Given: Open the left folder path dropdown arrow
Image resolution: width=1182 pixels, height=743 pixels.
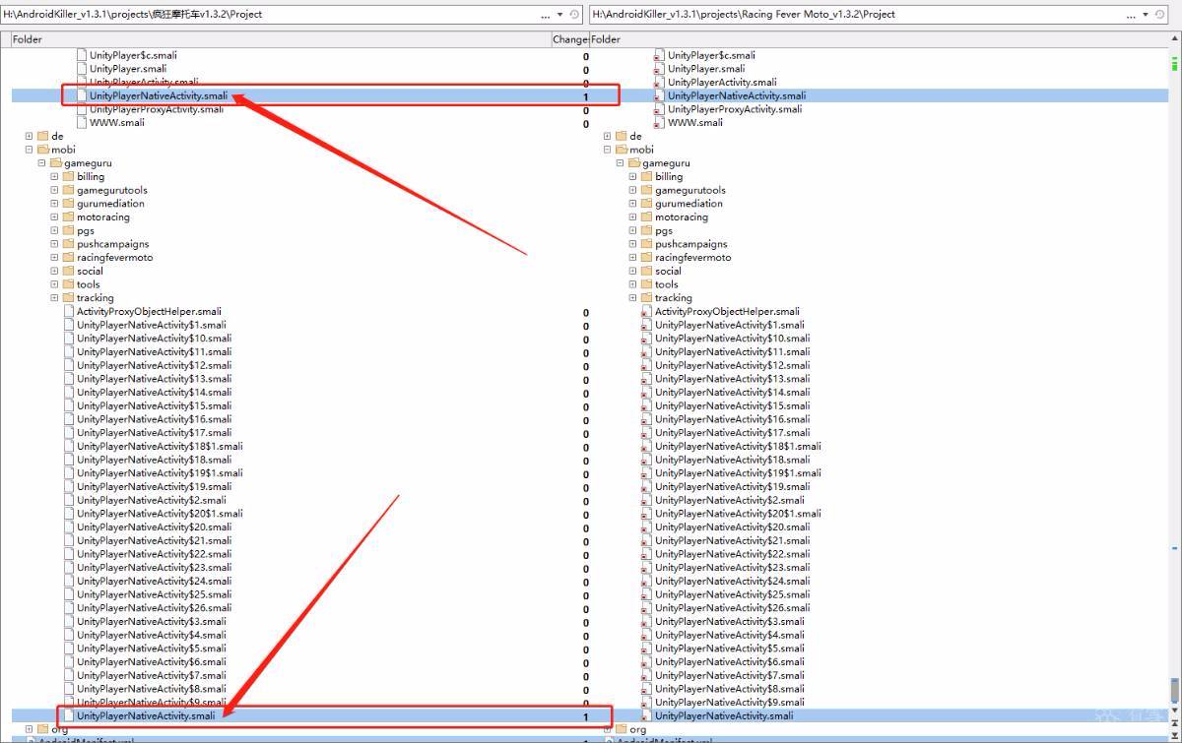Looking at the screenshot, I should pyautogui.click(x=560, y=15).
